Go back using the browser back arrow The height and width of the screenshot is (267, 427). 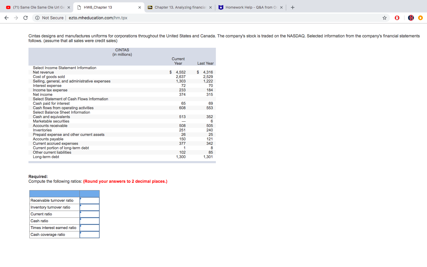coord(7,18)
